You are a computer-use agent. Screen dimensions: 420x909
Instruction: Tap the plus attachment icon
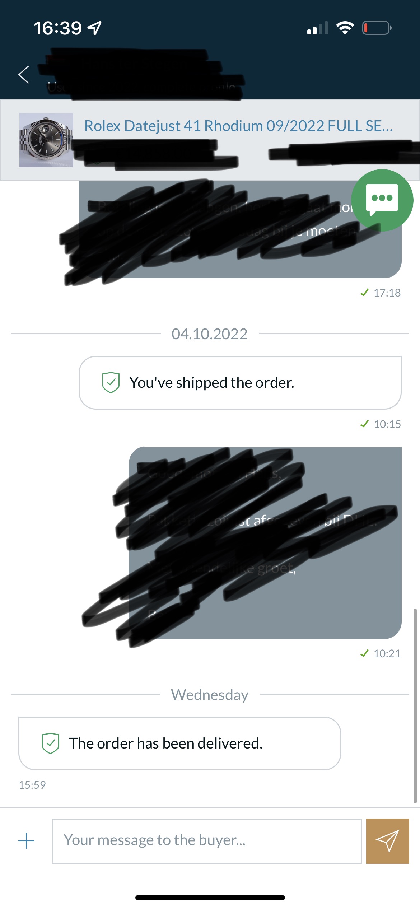point(27,841)
